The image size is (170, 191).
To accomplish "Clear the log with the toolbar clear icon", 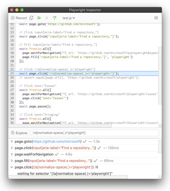I will 156,18.
